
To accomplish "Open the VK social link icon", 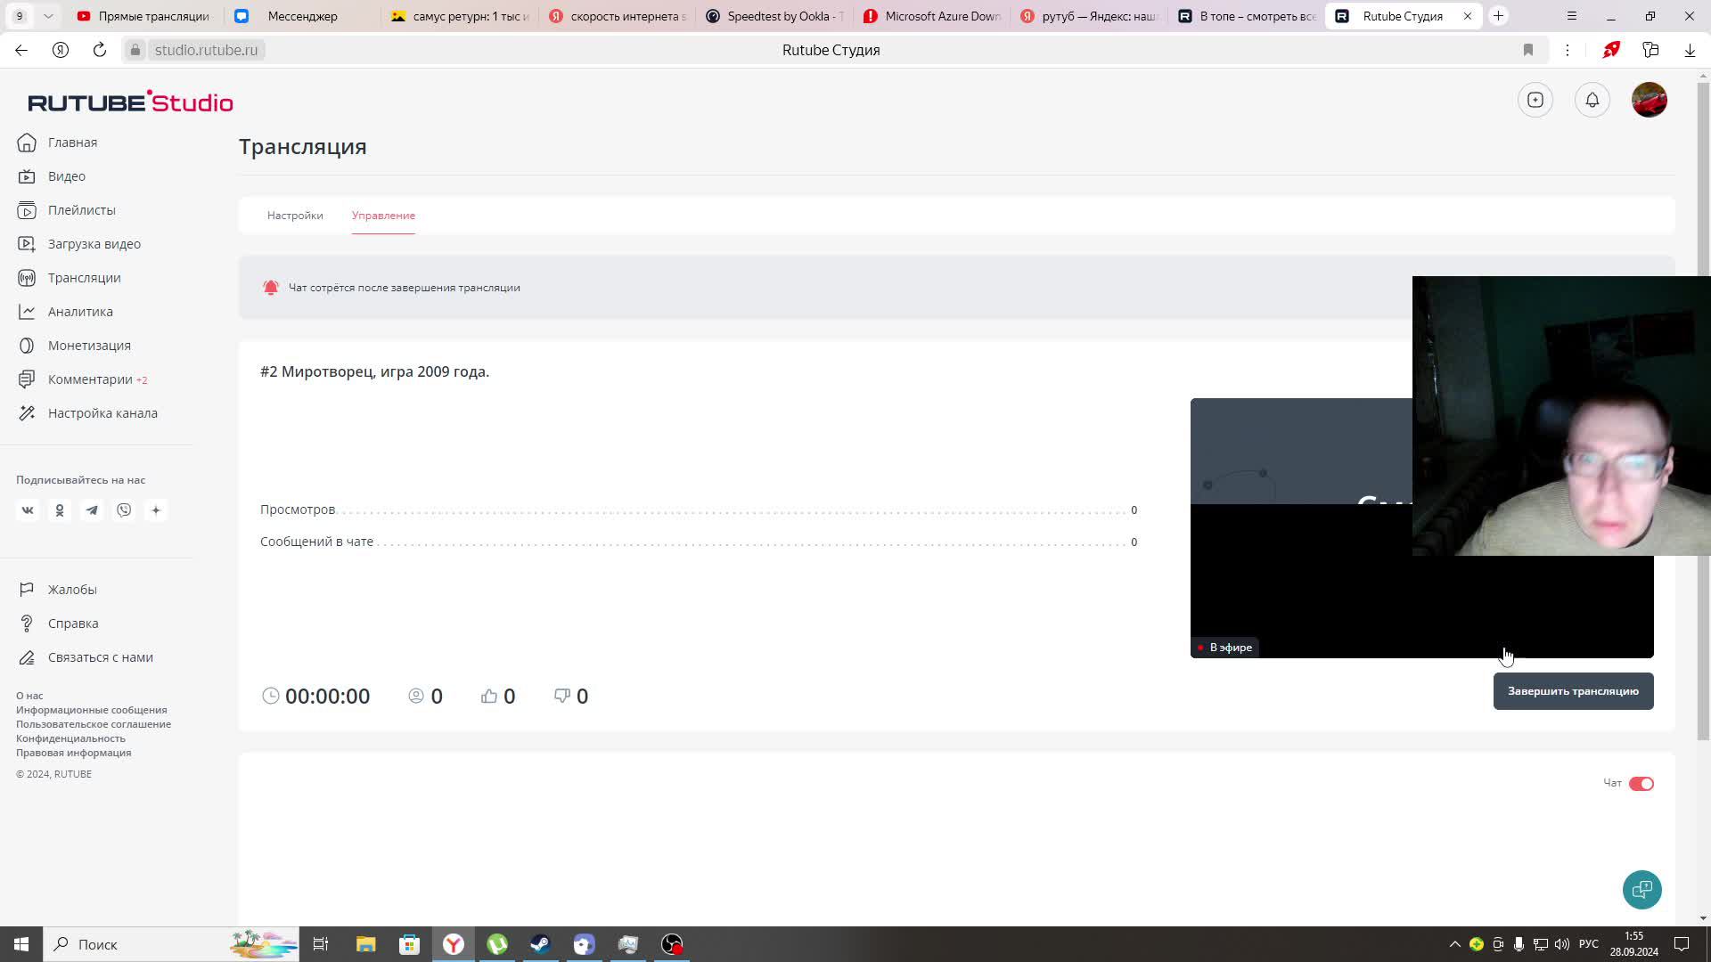I will (x=28, y=510).
